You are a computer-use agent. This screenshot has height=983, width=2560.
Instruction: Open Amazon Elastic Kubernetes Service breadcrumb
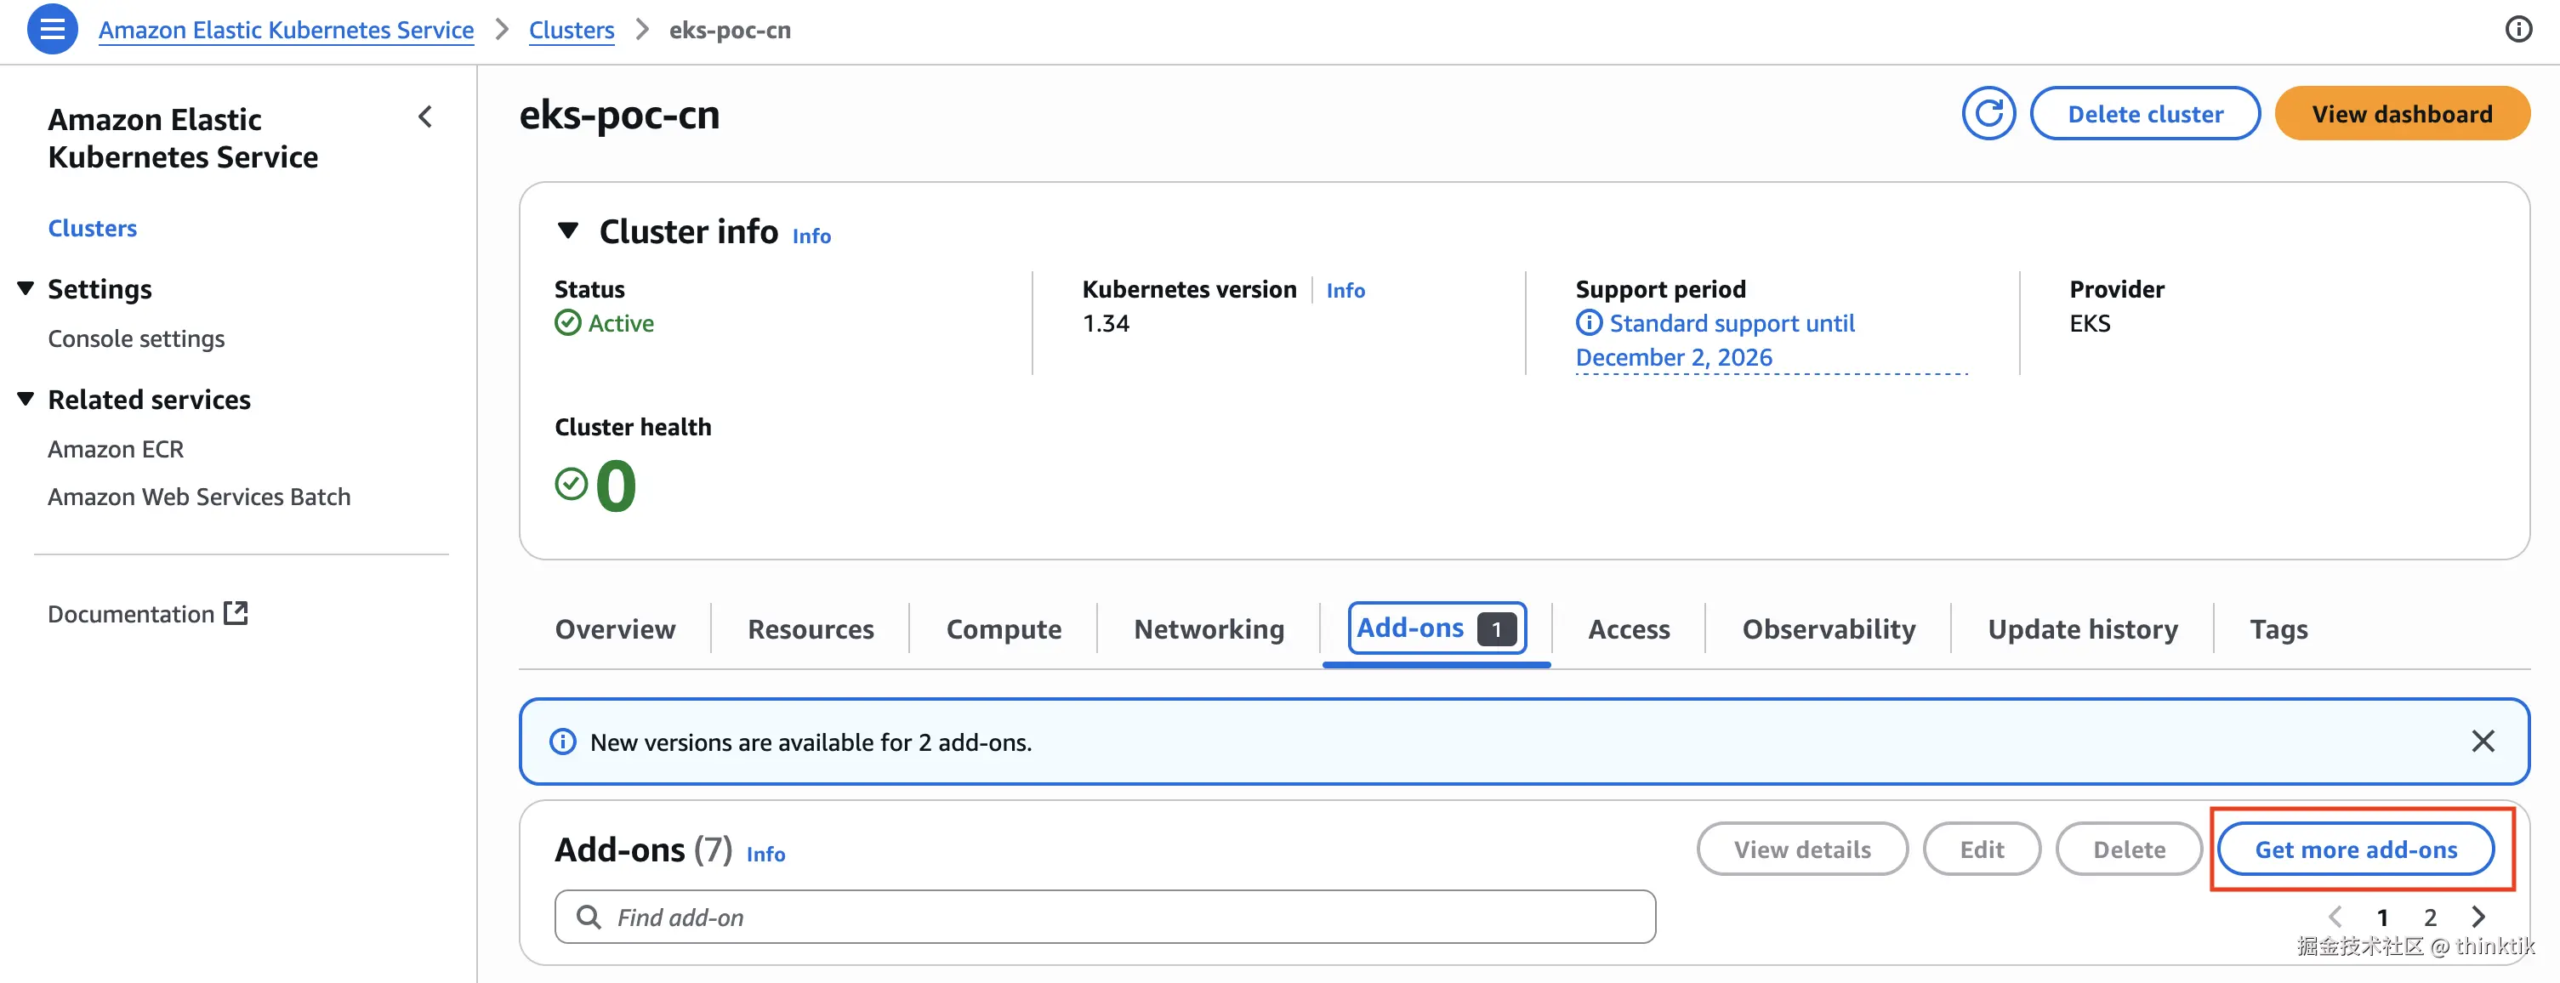pos(287,30)
